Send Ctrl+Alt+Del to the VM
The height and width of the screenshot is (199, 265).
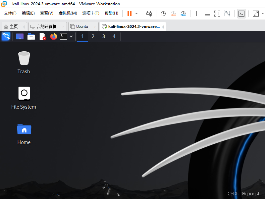(x=149, y=14)
